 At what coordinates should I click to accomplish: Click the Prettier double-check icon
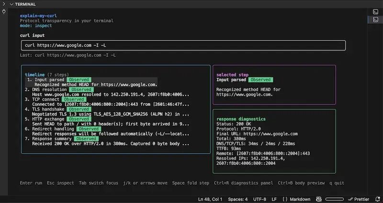(350, 199)
